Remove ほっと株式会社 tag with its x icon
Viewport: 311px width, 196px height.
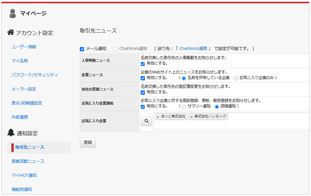(x=158, y=117)
